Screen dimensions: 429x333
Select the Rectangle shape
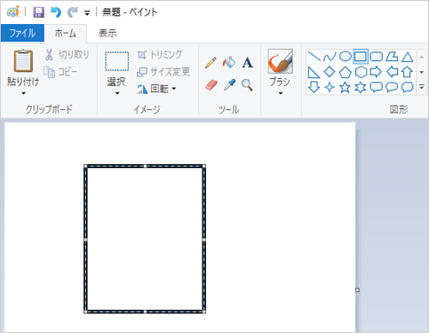point(360,57)
